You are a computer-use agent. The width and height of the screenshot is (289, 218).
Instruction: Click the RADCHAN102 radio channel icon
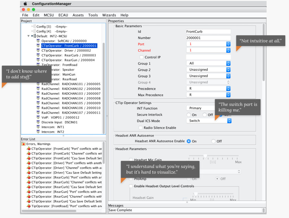[x=38, y=89]
